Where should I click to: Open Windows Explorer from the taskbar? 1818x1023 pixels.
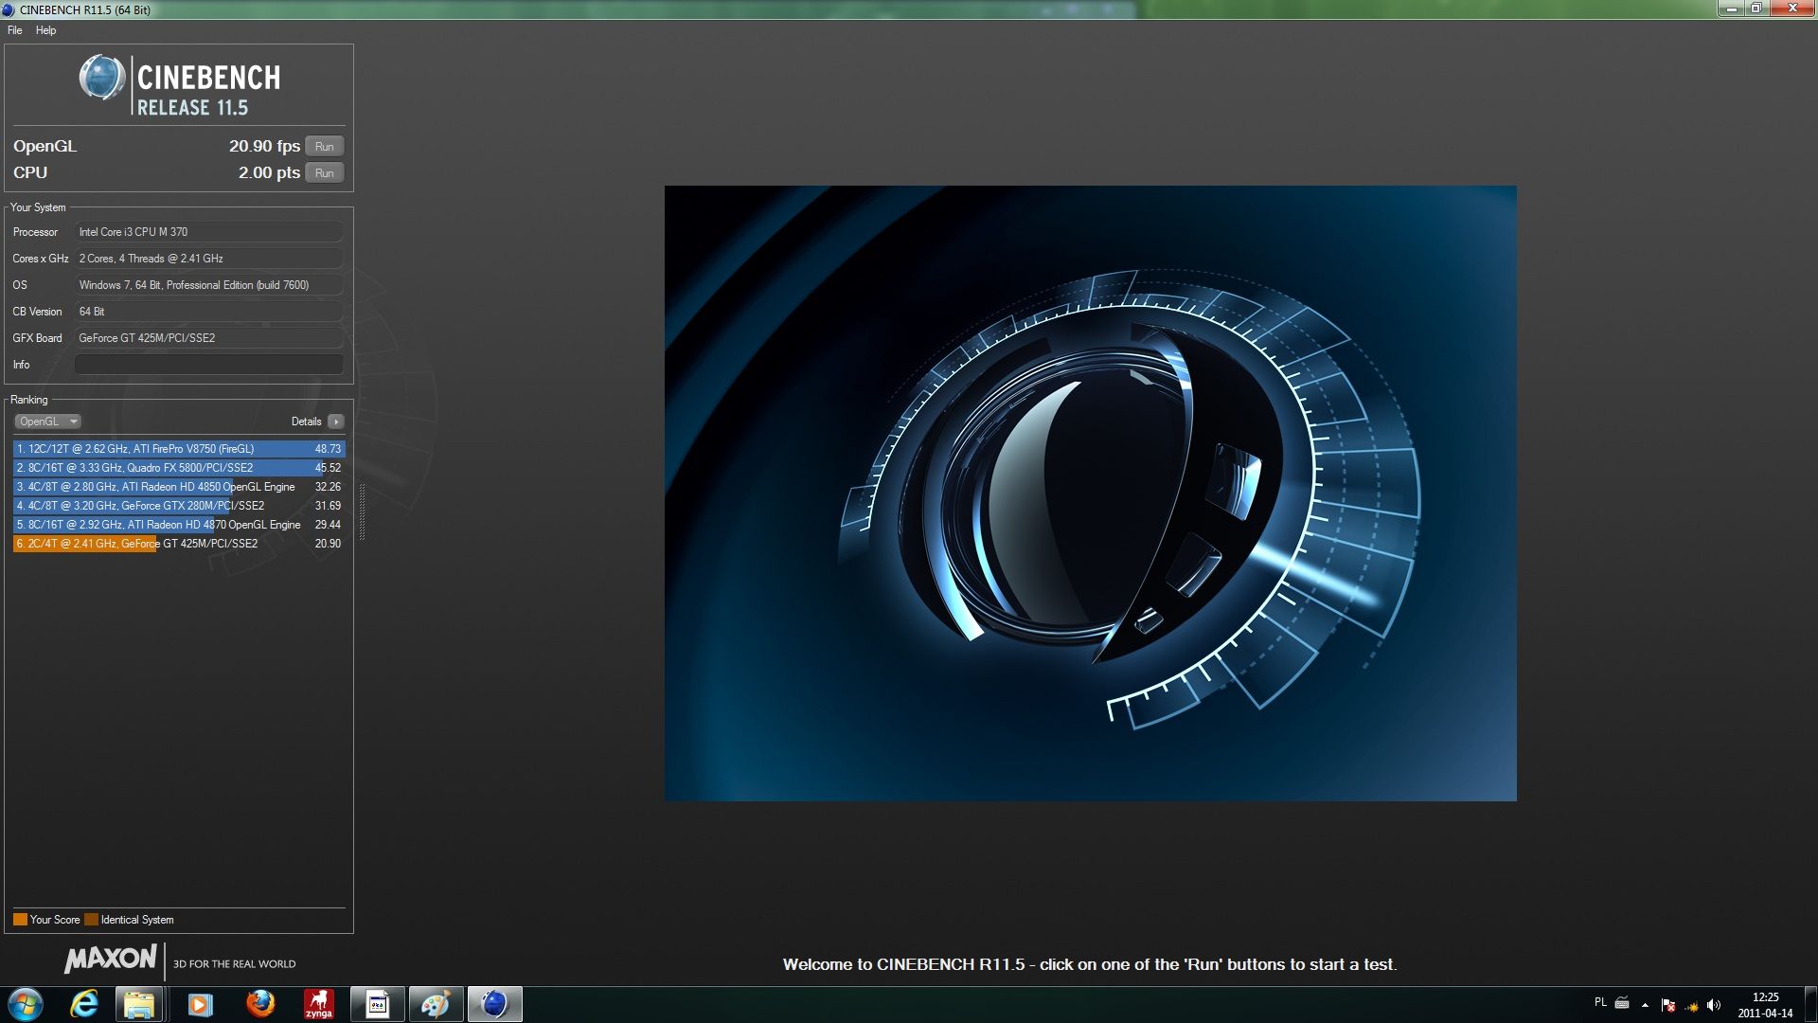[139, 1004]
